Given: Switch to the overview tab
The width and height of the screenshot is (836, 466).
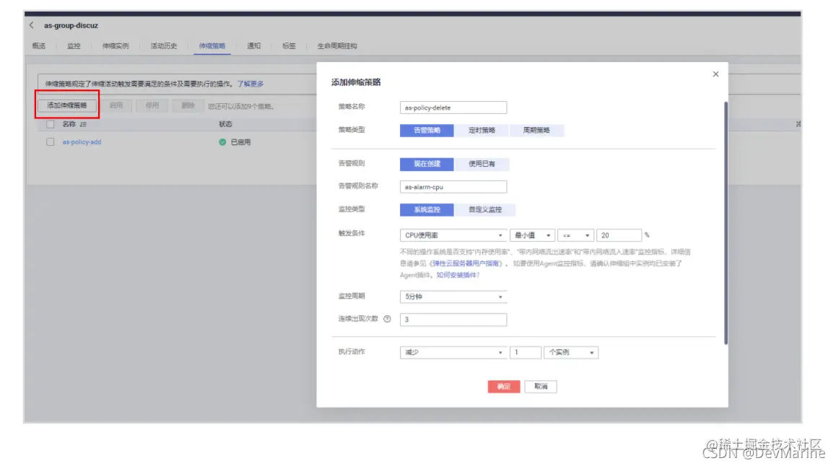Looking at the screenshot, I should tap(39, 45).
